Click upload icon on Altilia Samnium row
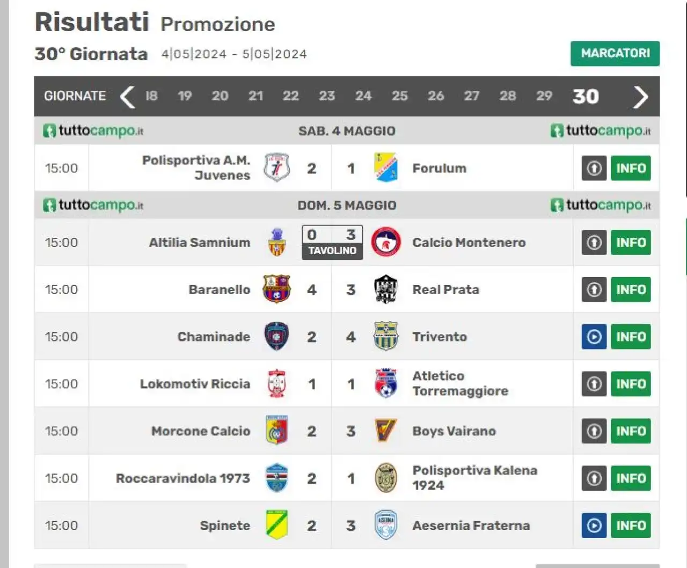The height and width of the screenshot is (568, 687). pyautogui.click(x=594, y=242)
